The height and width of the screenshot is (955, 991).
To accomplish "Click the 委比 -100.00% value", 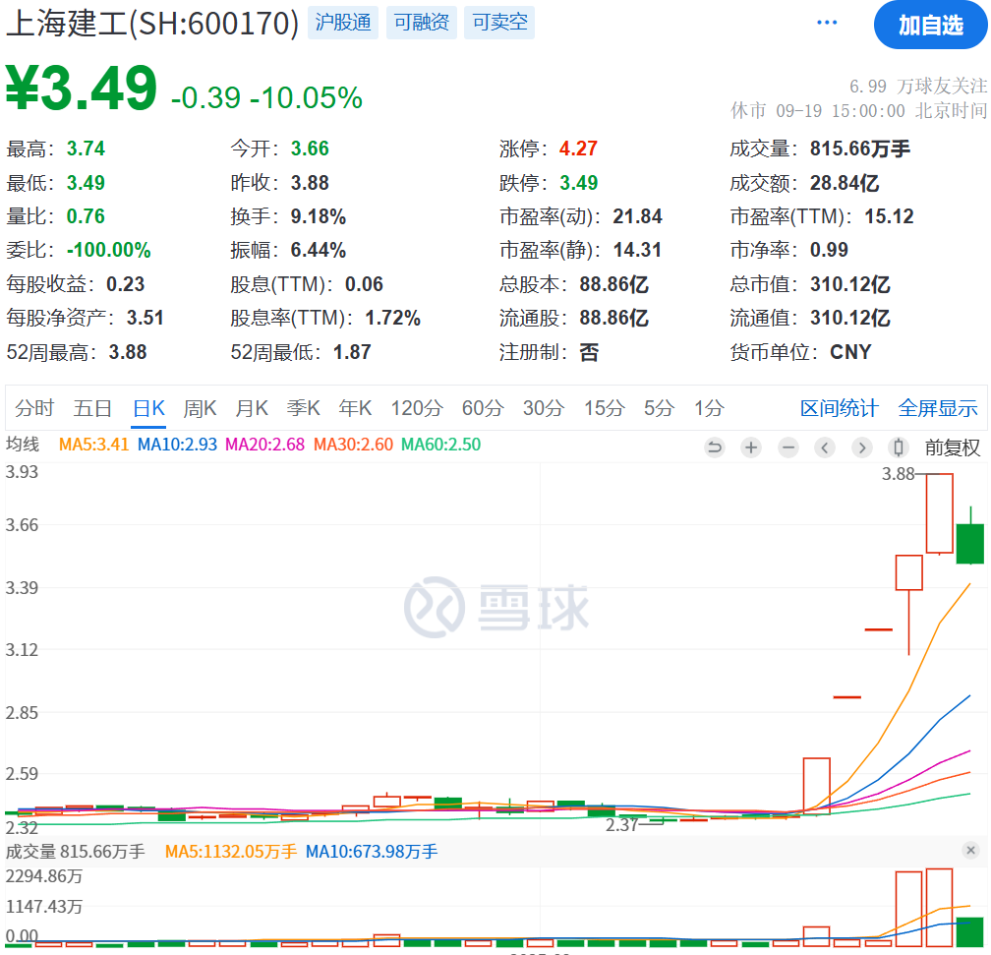I will pyautogui.click(x=109, y=250).
